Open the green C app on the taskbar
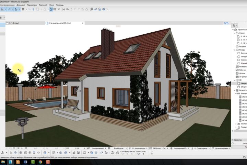This screenshot has height=165, width=247. pos(33,162)
